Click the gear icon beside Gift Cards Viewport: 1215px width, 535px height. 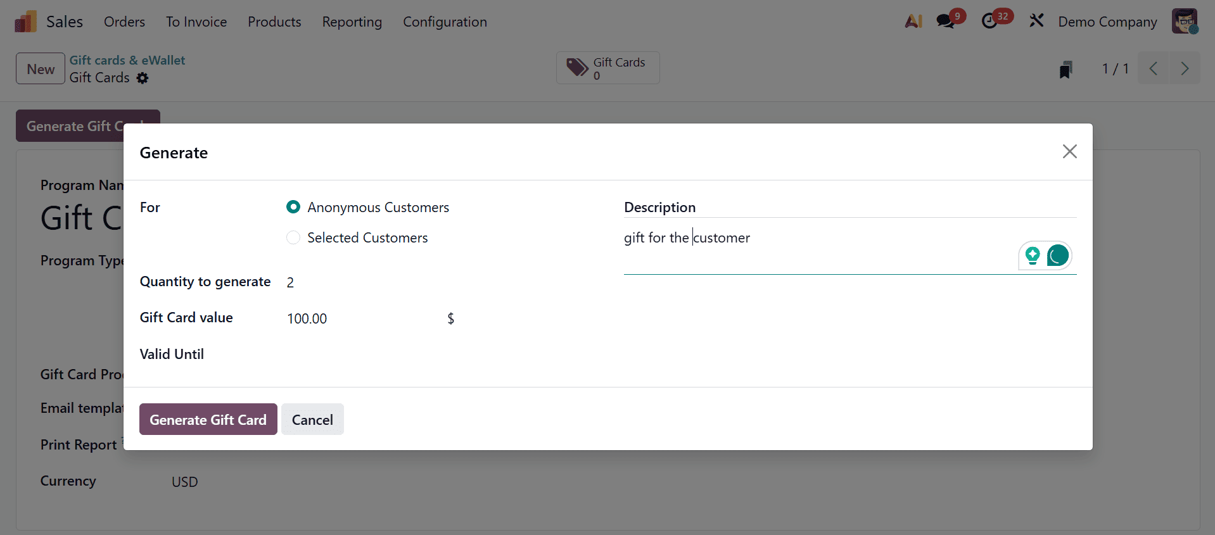tap(143, 78)
